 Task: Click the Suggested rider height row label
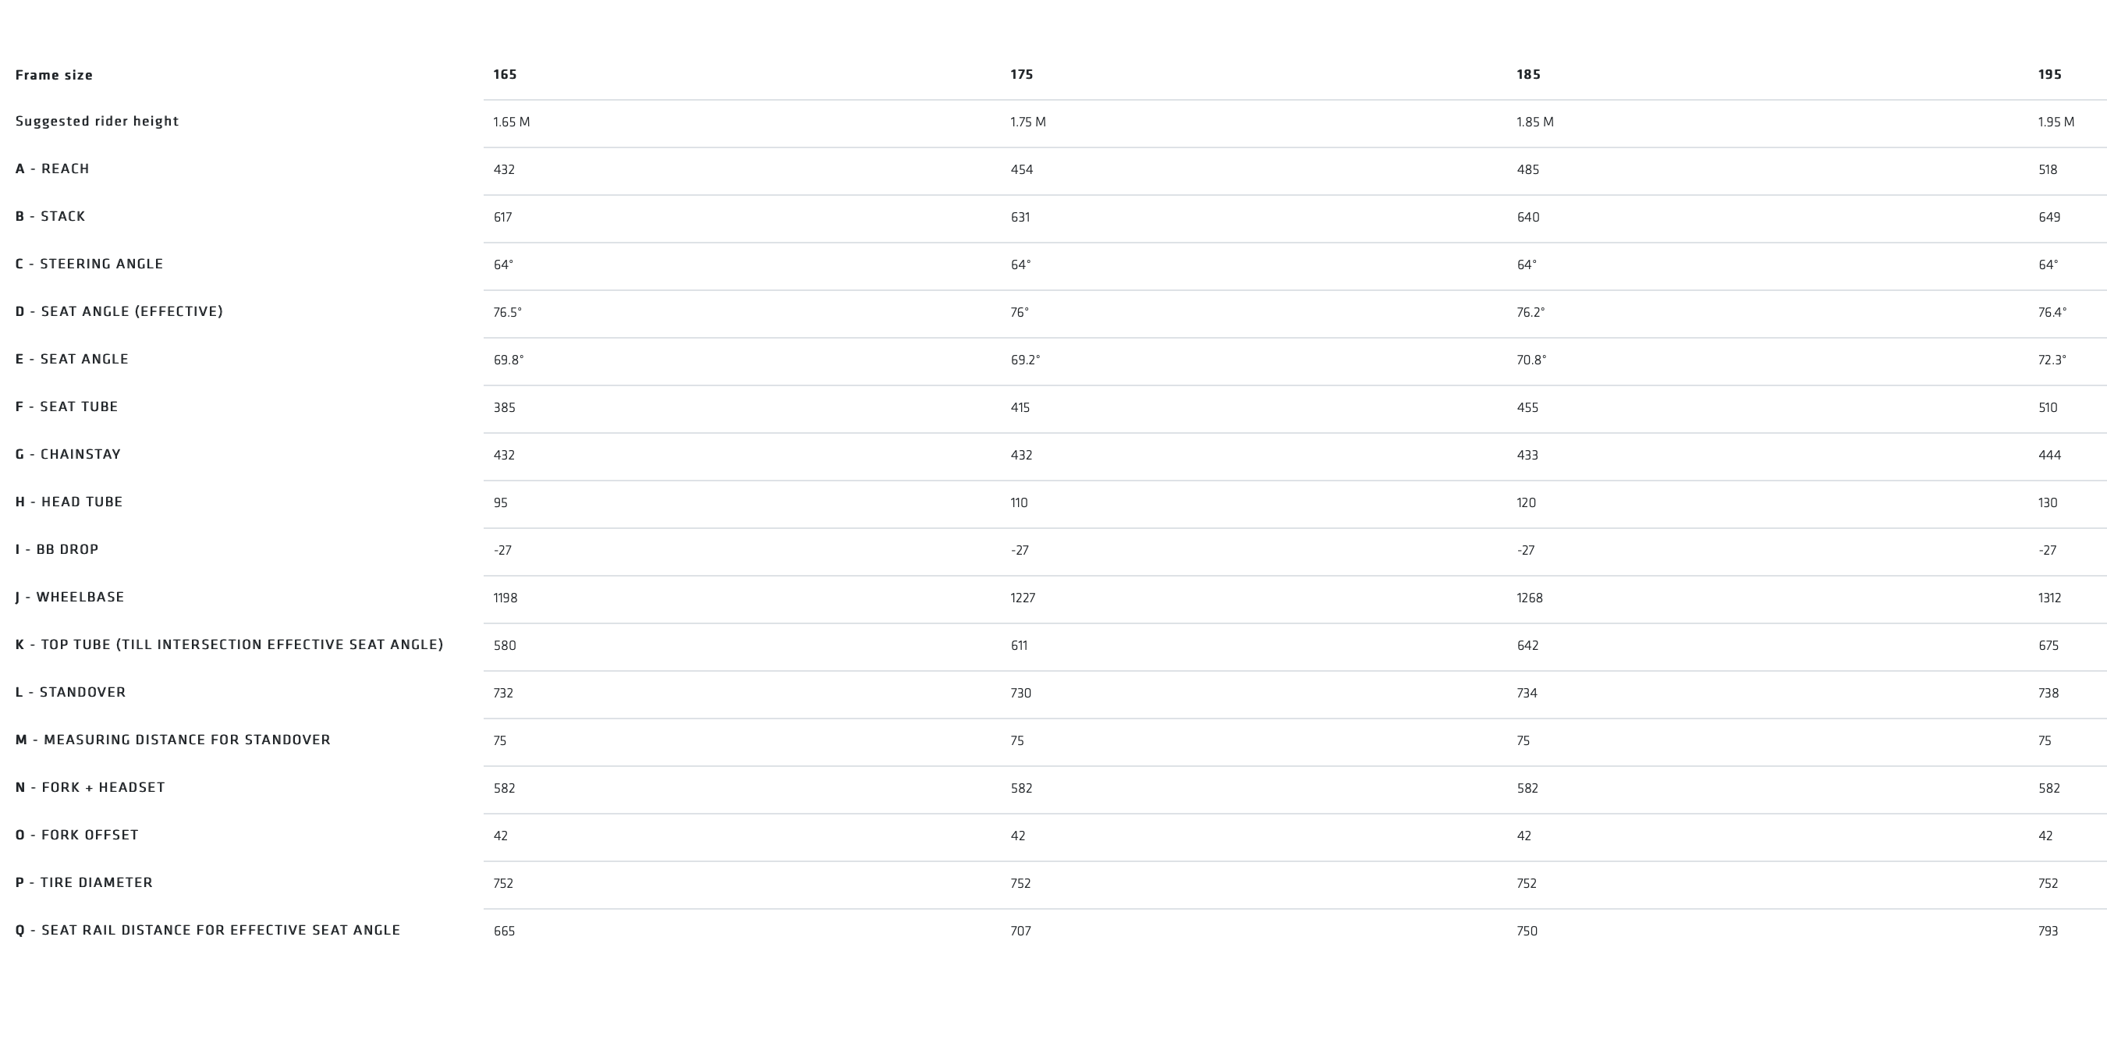tap(97, 121)
